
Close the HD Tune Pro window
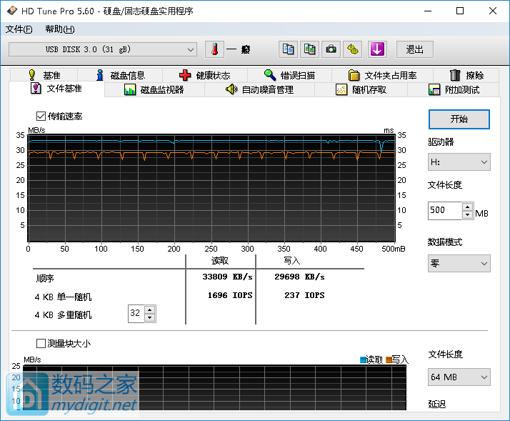click(492, 11)
